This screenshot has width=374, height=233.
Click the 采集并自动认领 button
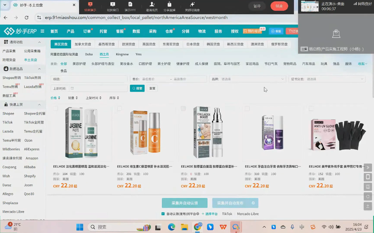point(184,203)
